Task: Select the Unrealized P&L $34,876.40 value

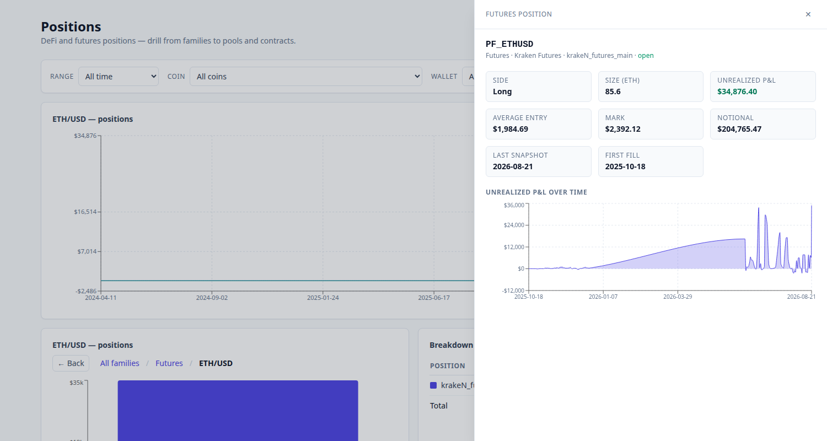Action: [738, 92]
